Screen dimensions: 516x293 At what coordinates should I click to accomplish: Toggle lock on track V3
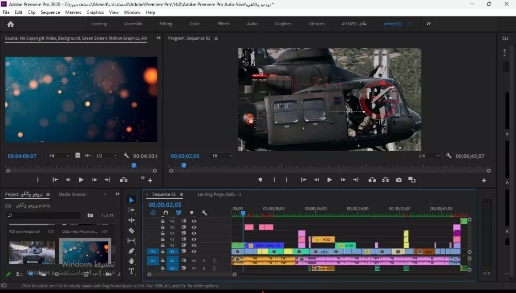click(163, 239)
